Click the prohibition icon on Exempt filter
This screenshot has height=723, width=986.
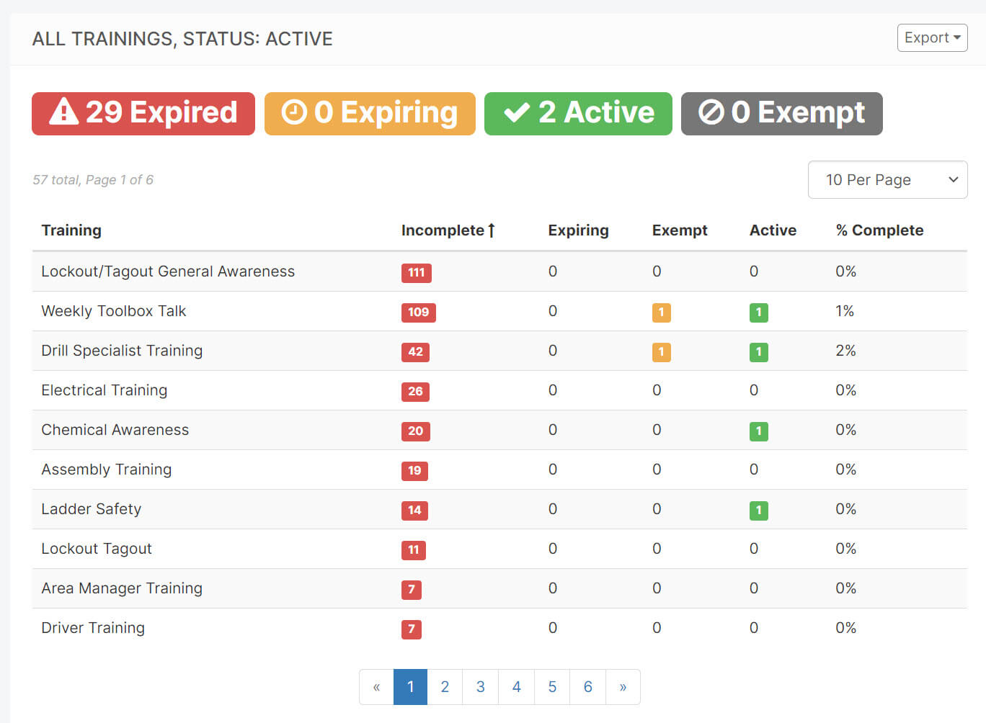[x=711, y=112]
